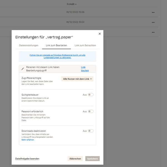The height and width of the screenshot is (167, 167).
Task: Turn on Downloads deaktivieren switch
Action: point(91,131)
